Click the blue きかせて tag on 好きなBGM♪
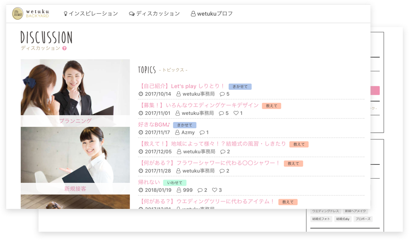 pyautogui.click(x=184, y=125)
